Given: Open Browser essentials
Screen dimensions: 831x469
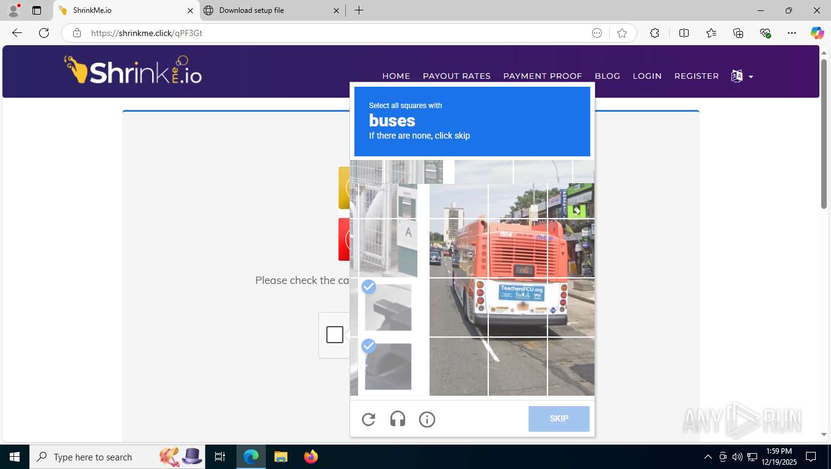Looking at the screenshot, I should pyautogui.click(x=765, y=33).
